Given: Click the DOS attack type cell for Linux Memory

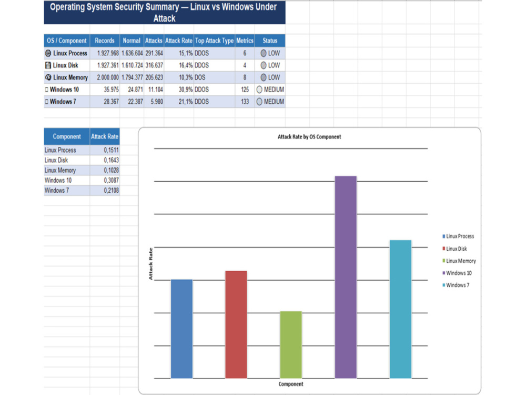Looking at the screenshot, I should pos(215,77).
